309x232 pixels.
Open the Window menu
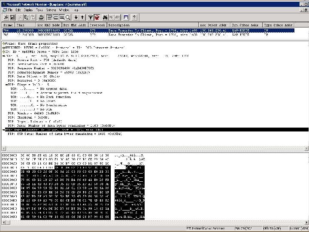pos(64,10)
